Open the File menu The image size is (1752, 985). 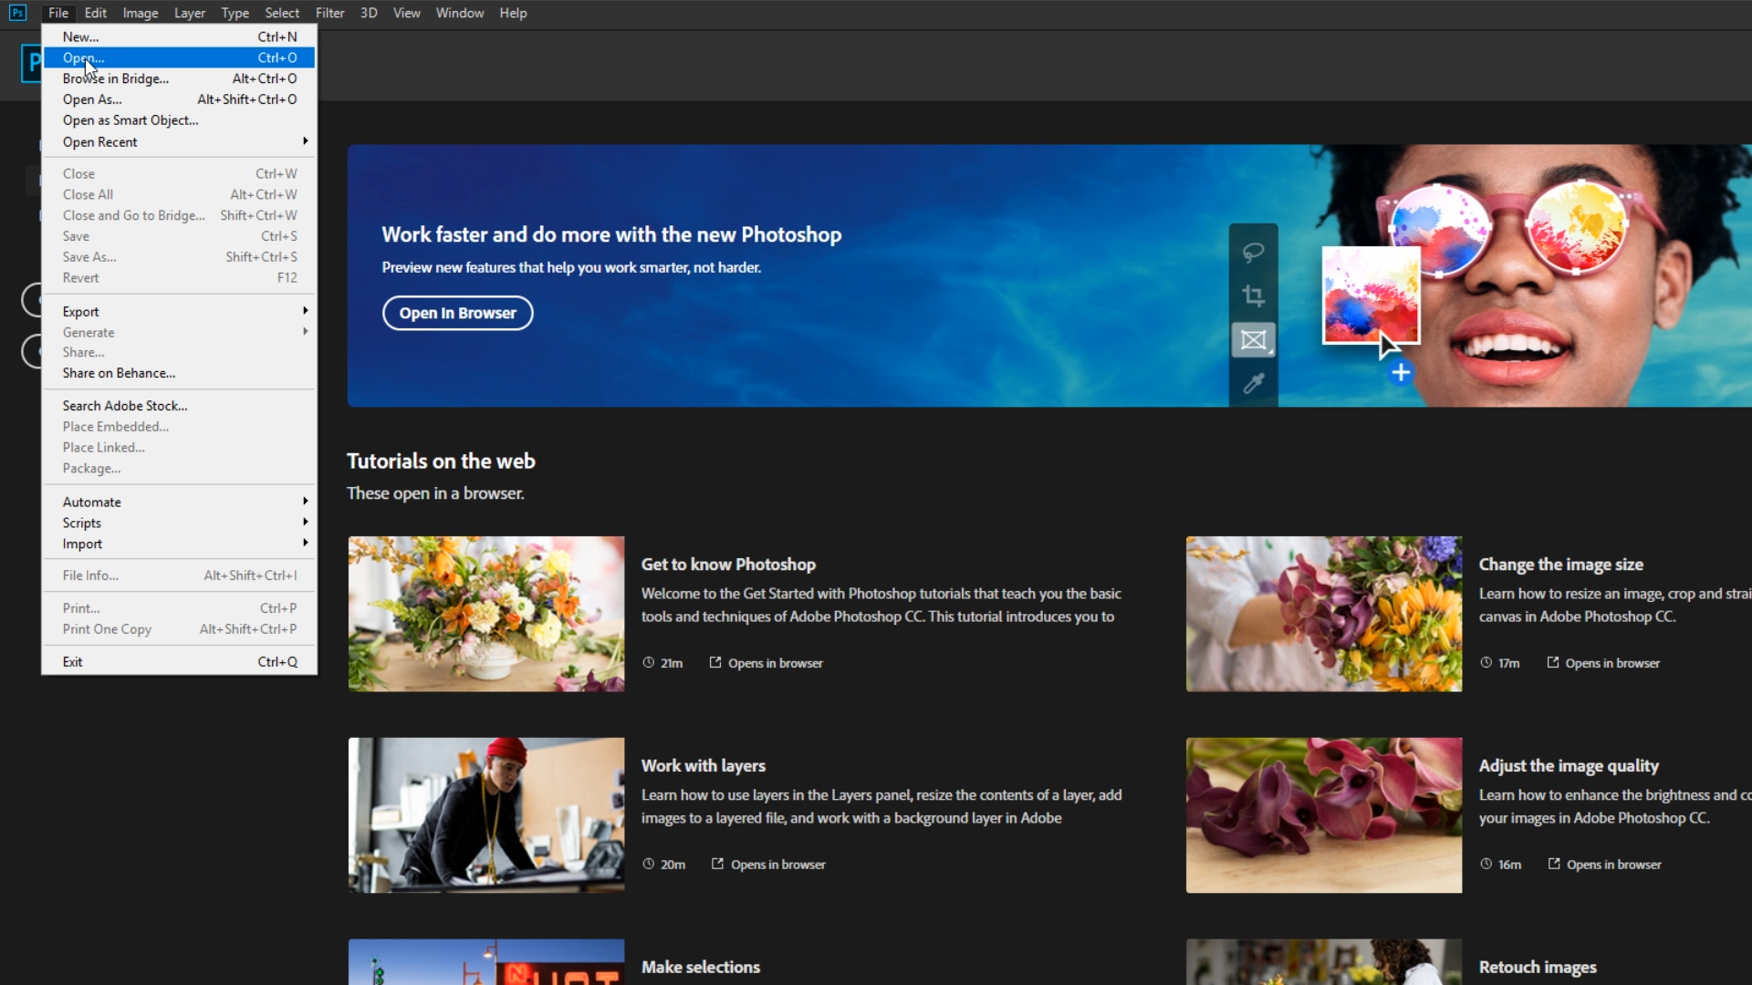pos(58,13)
